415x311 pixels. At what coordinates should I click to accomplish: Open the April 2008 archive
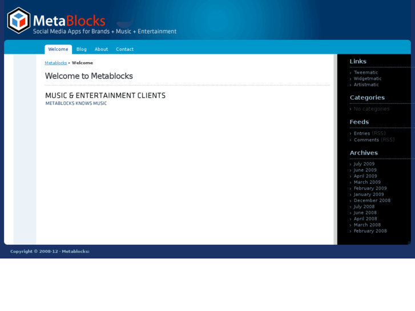365,219
